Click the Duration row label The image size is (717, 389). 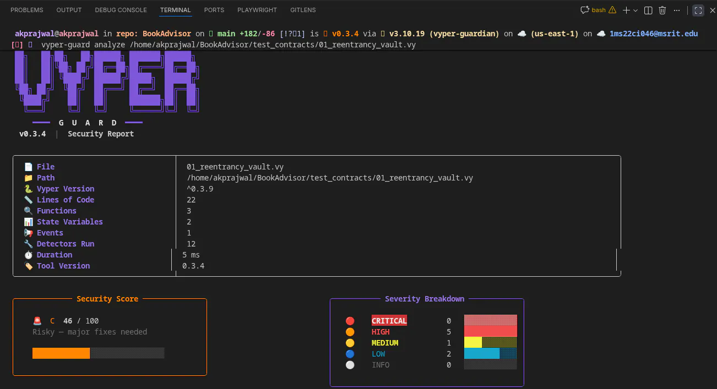pos(55,255)
